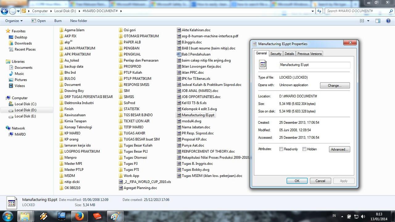This screenshot has width=395, height=222.
Task: Open the address bar history dropdown
Action: [x=313, y=11]
